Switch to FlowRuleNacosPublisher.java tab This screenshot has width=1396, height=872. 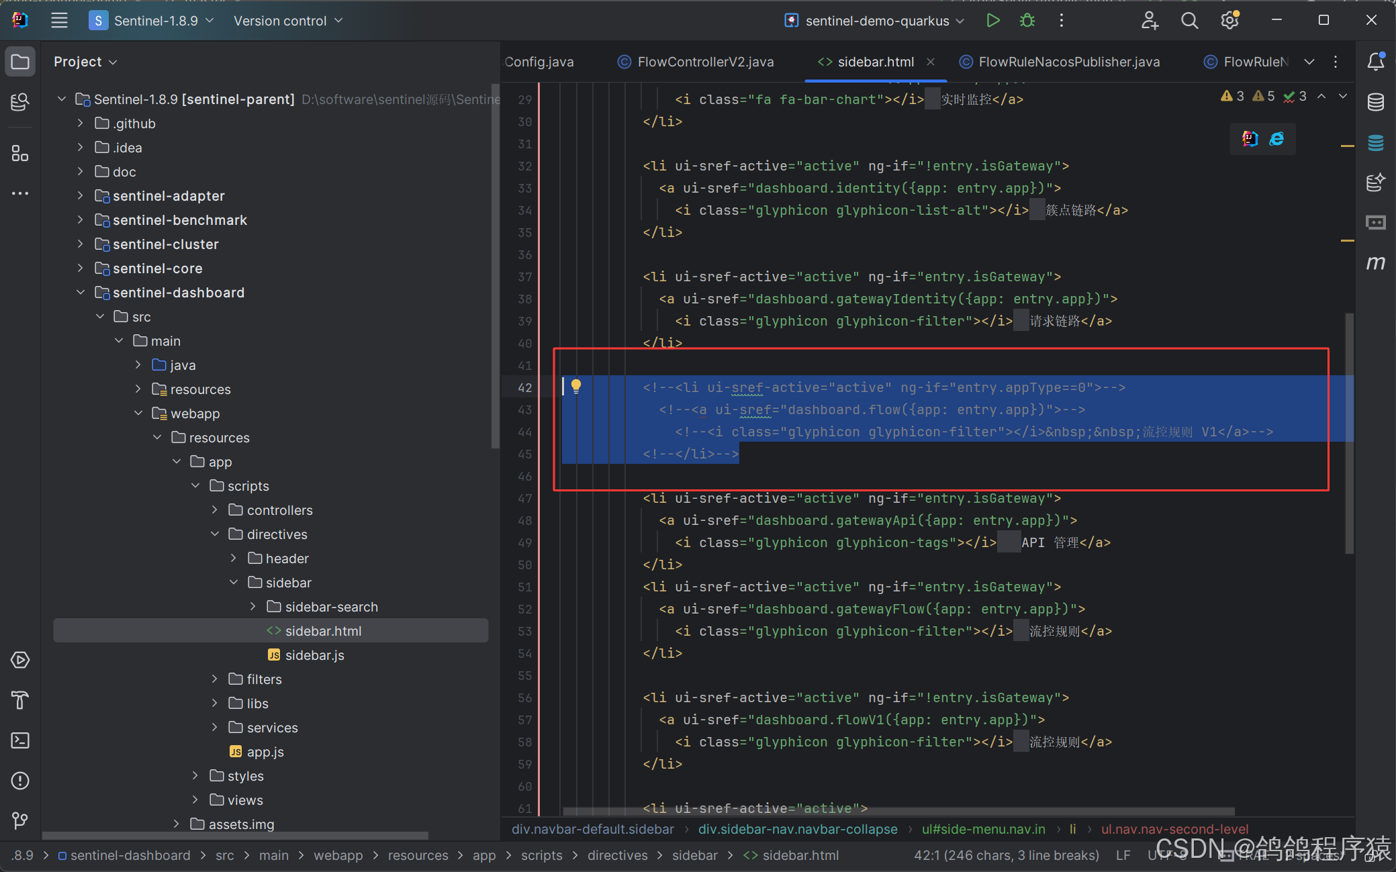(1068, 62)
